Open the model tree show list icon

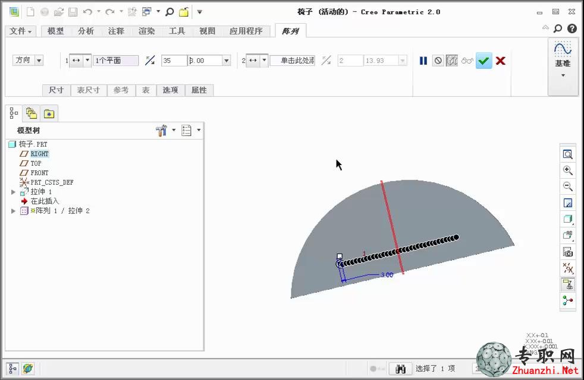(x=186, y=130)
